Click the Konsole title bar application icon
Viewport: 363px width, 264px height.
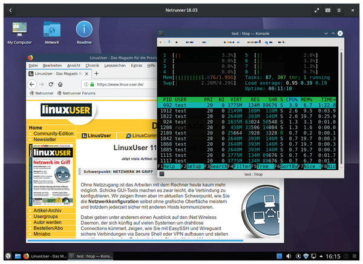162,33
